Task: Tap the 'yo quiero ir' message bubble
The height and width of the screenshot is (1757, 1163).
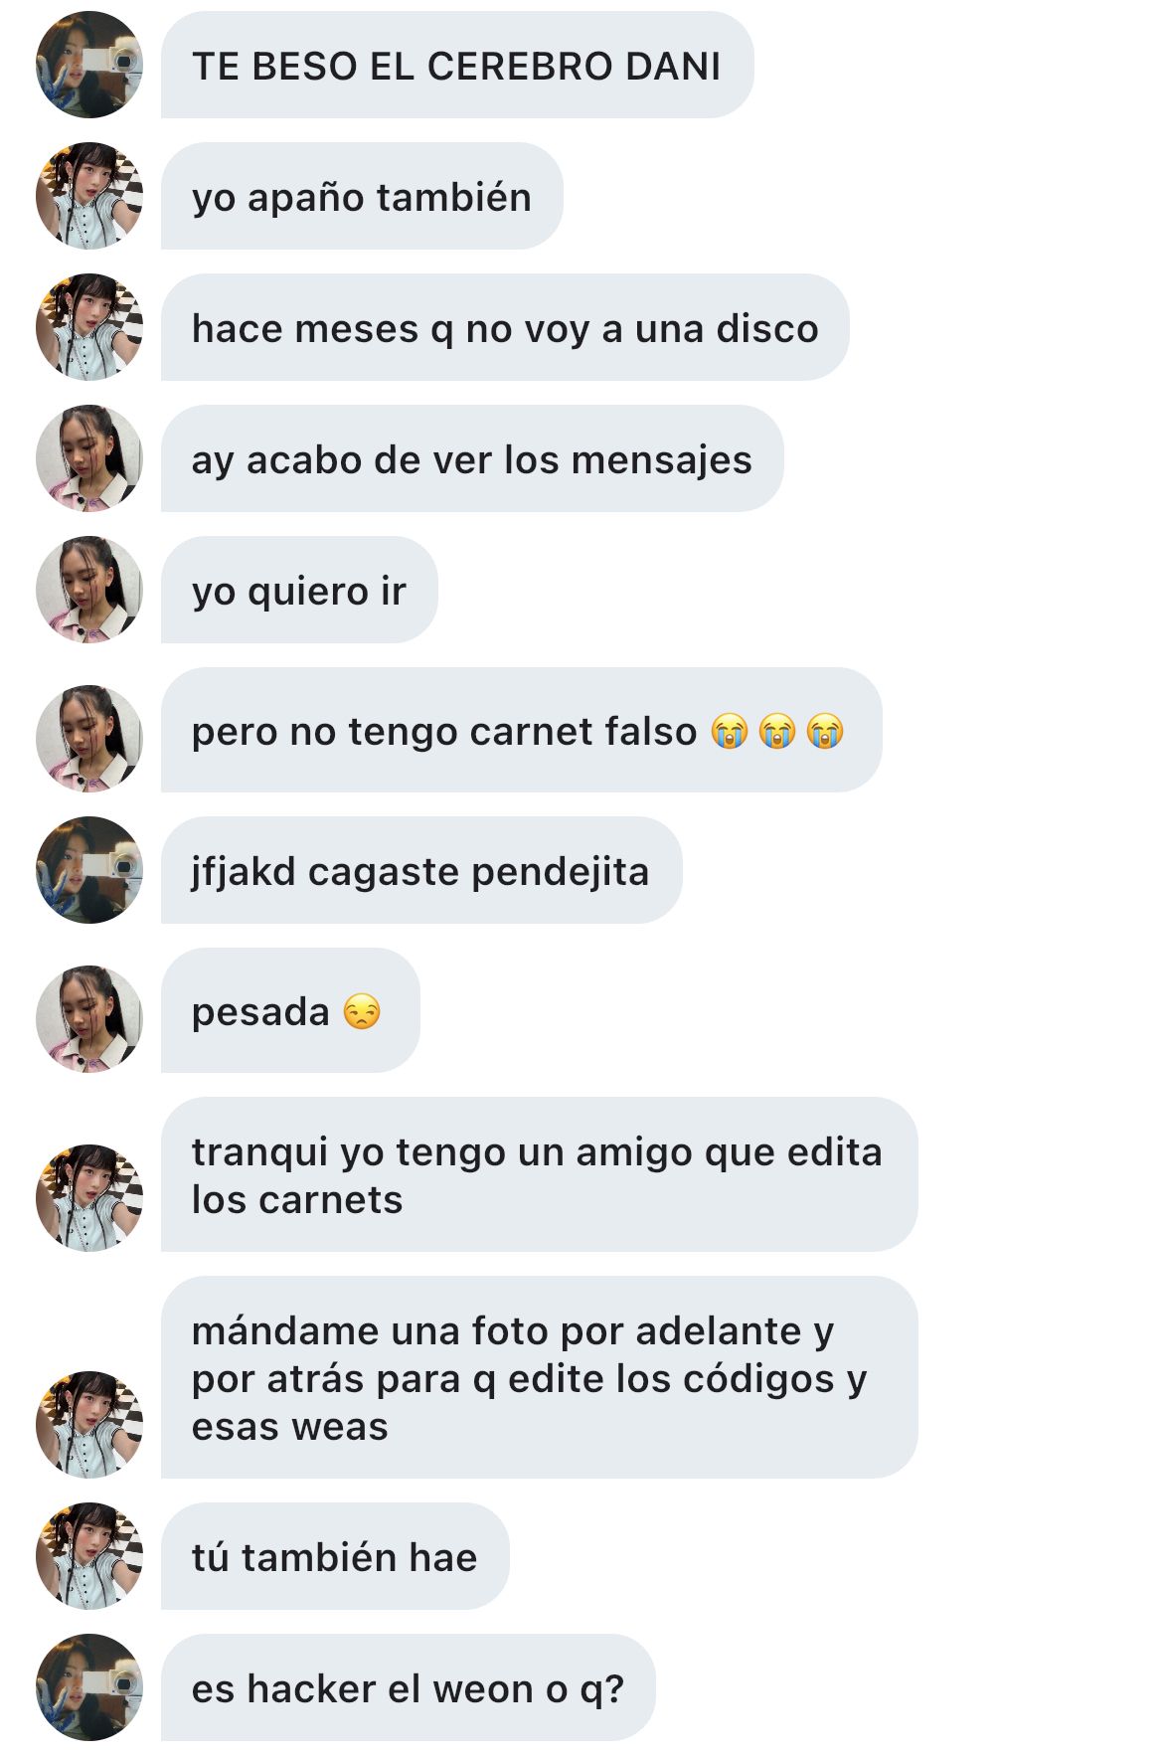Action: (299, 590)
